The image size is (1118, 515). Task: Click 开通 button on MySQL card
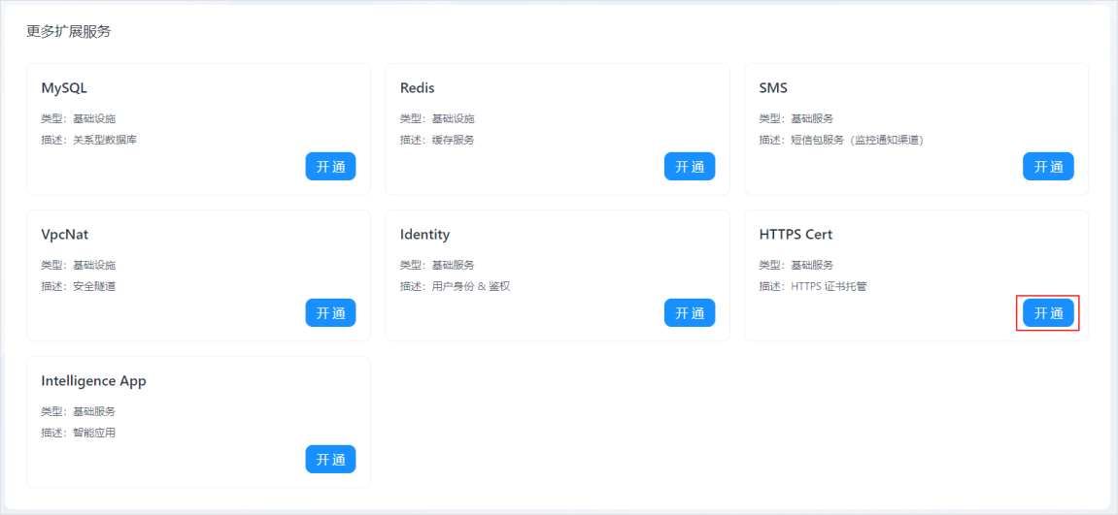[331, 167]
